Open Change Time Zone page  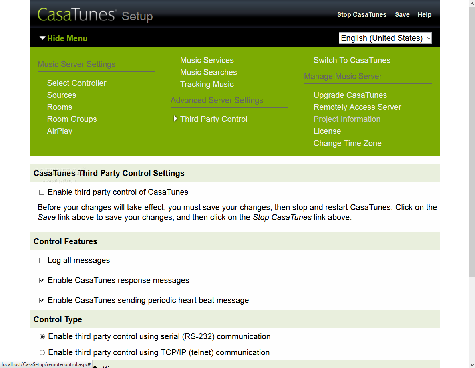pos(348,144)
